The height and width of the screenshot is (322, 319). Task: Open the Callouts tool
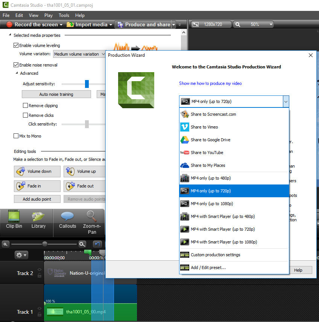point(67,220)
